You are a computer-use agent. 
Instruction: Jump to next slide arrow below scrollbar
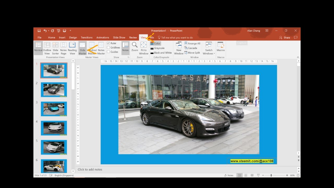click(x=299, y=160)
